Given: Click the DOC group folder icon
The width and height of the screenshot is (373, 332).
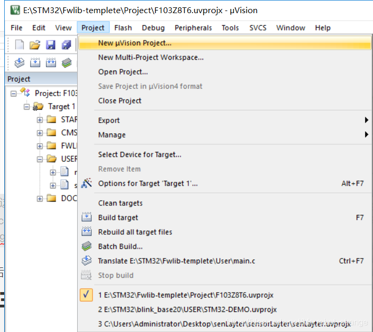Looking at the screenshot, I should tap(51, 198).
